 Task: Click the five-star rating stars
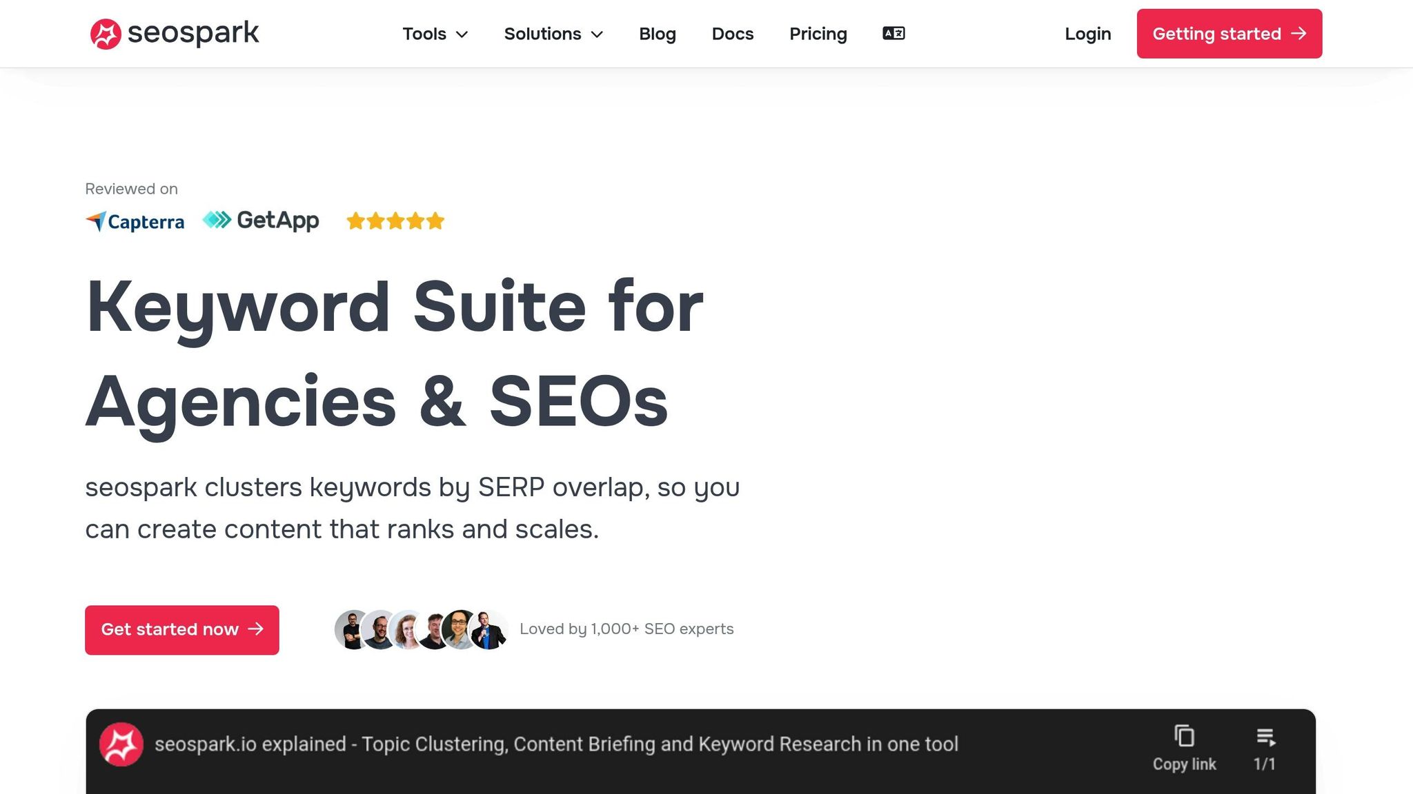click(x=395, y=221)
